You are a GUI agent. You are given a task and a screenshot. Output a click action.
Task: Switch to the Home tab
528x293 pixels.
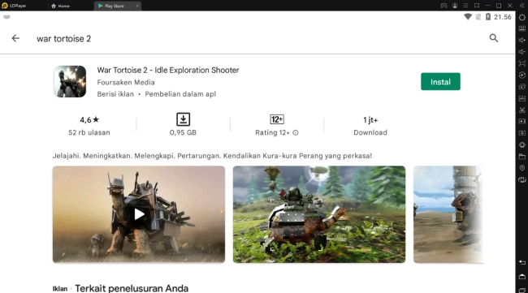coord(61,6)
